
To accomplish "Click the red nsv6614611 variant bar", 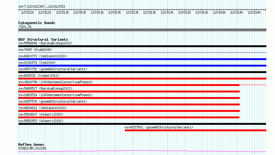I will coord(129,111).
